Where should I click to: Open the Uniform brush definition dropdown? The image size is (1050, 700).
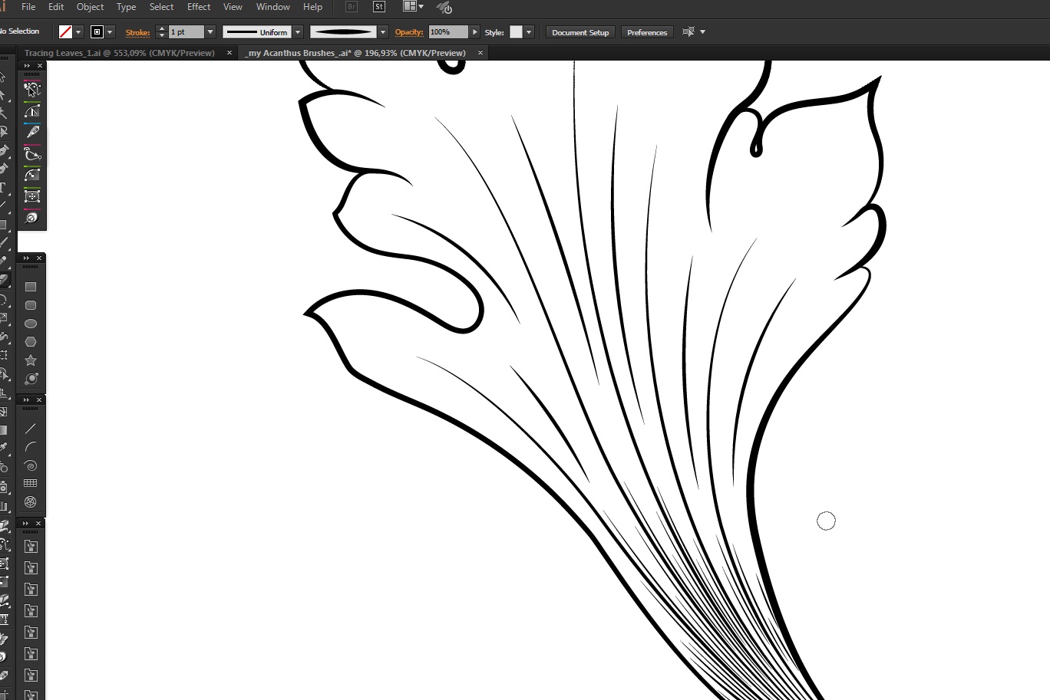[x=298, y=32]
